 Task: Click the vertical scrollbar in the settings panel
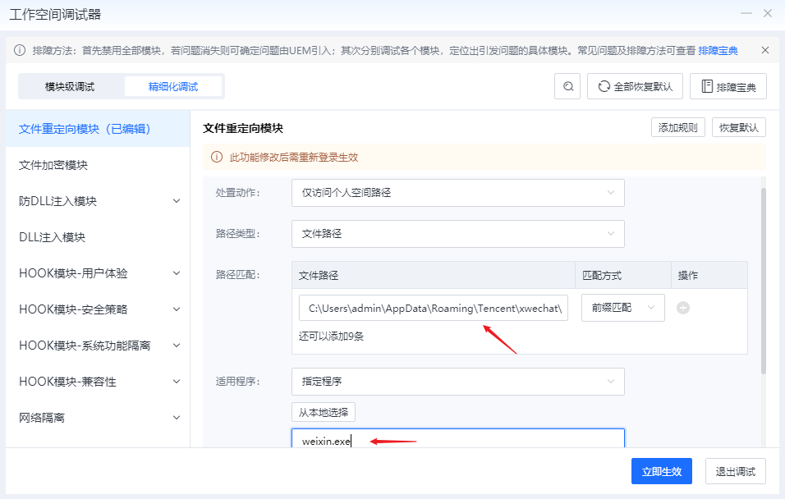click(763, 279)
